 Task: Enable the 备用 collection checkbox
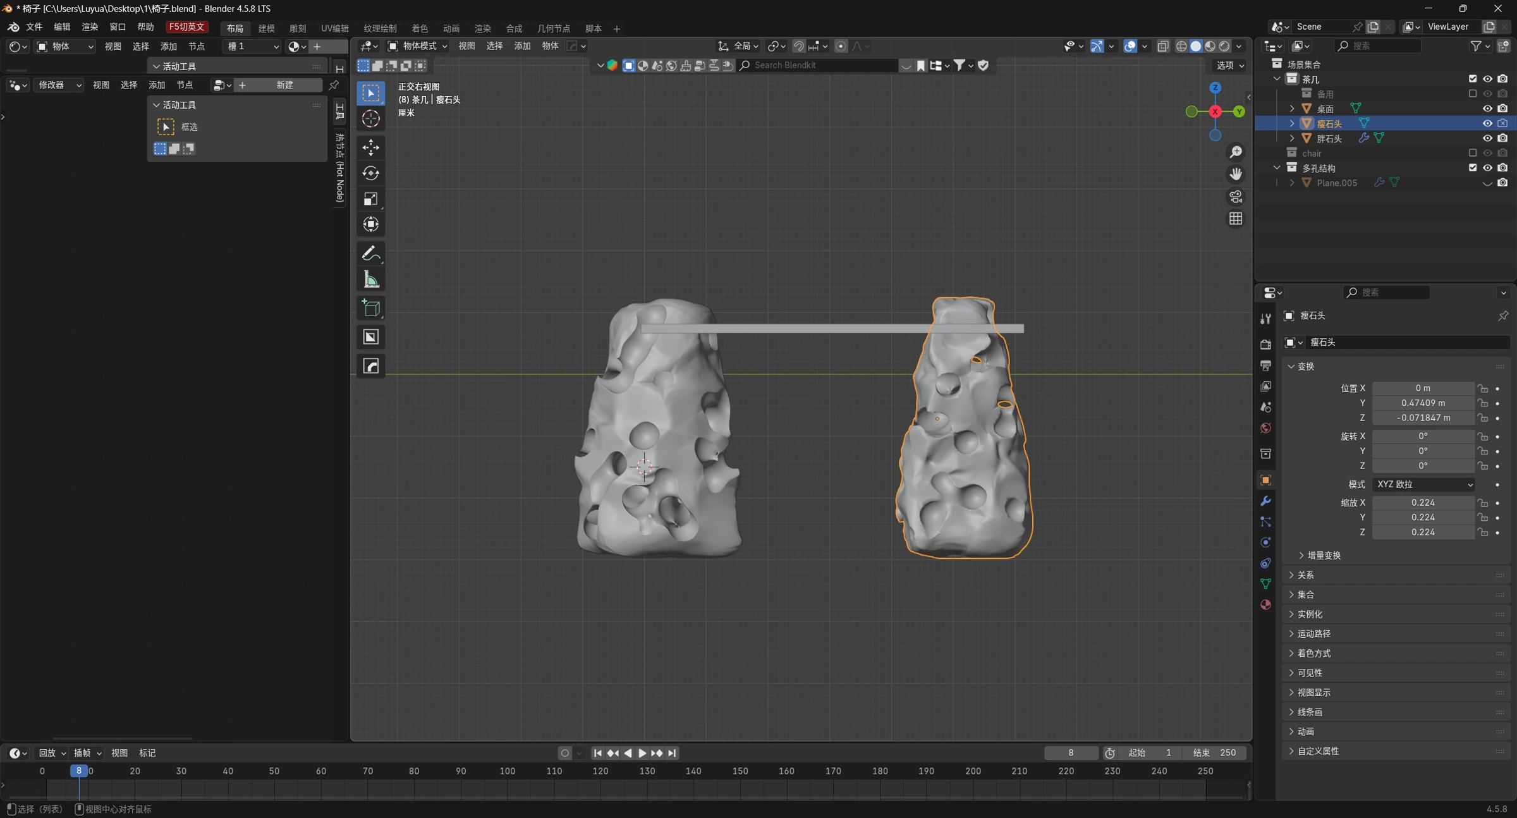click(1473, 94)
